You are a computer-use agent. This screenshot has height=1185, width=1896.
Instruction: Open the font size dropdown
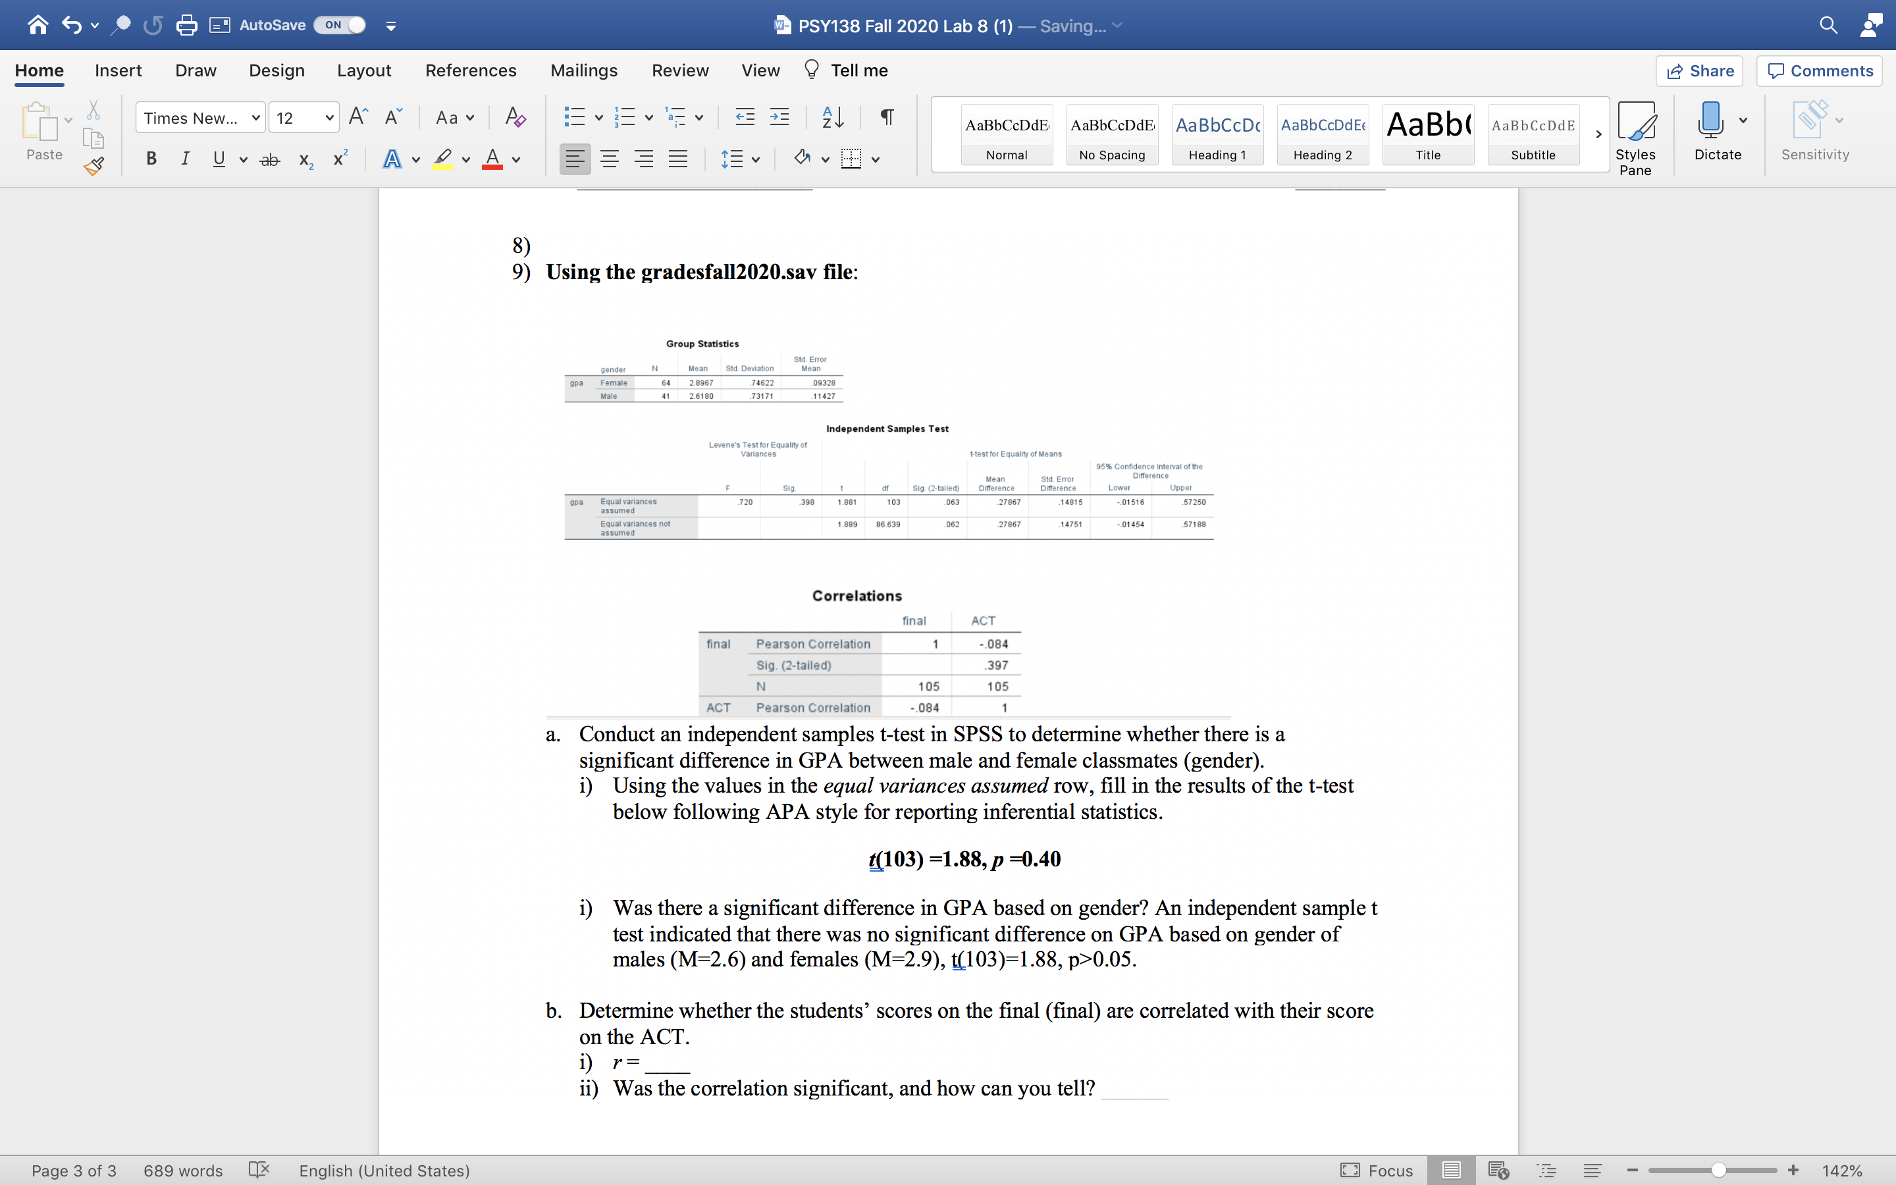pyautogui.click(x=329, y=117)
